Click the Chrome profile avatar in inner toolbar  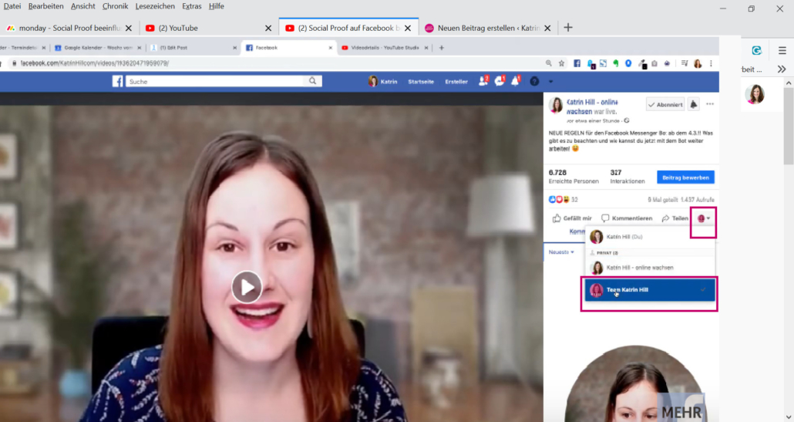[698, 63]
